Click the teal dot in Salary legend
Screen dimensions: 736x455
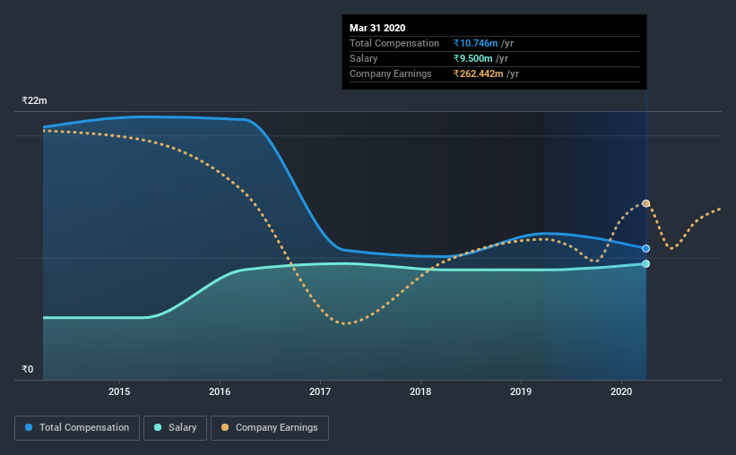point(158,427)
